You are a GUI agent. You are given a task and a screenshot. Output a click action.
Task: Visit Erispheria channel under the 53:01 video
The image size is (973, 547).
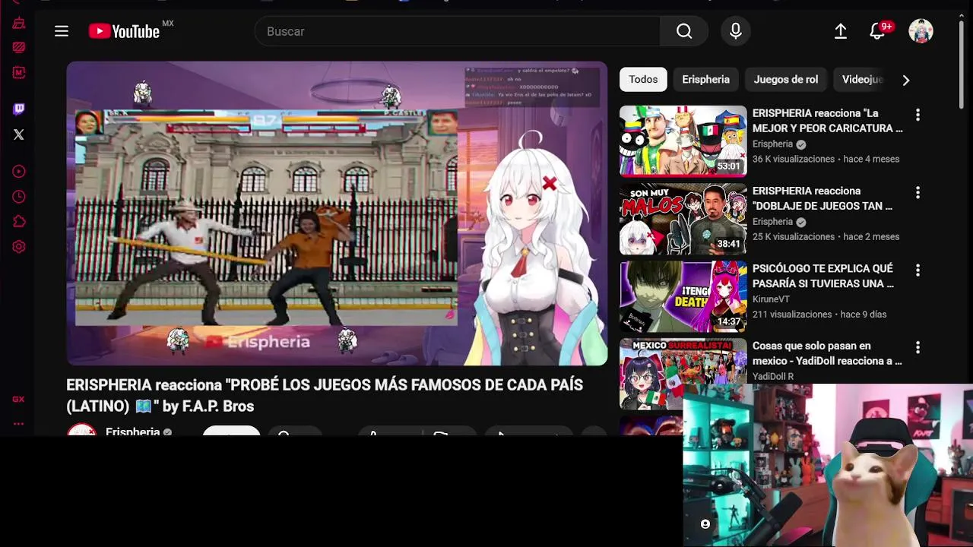(x=773, y=144)
